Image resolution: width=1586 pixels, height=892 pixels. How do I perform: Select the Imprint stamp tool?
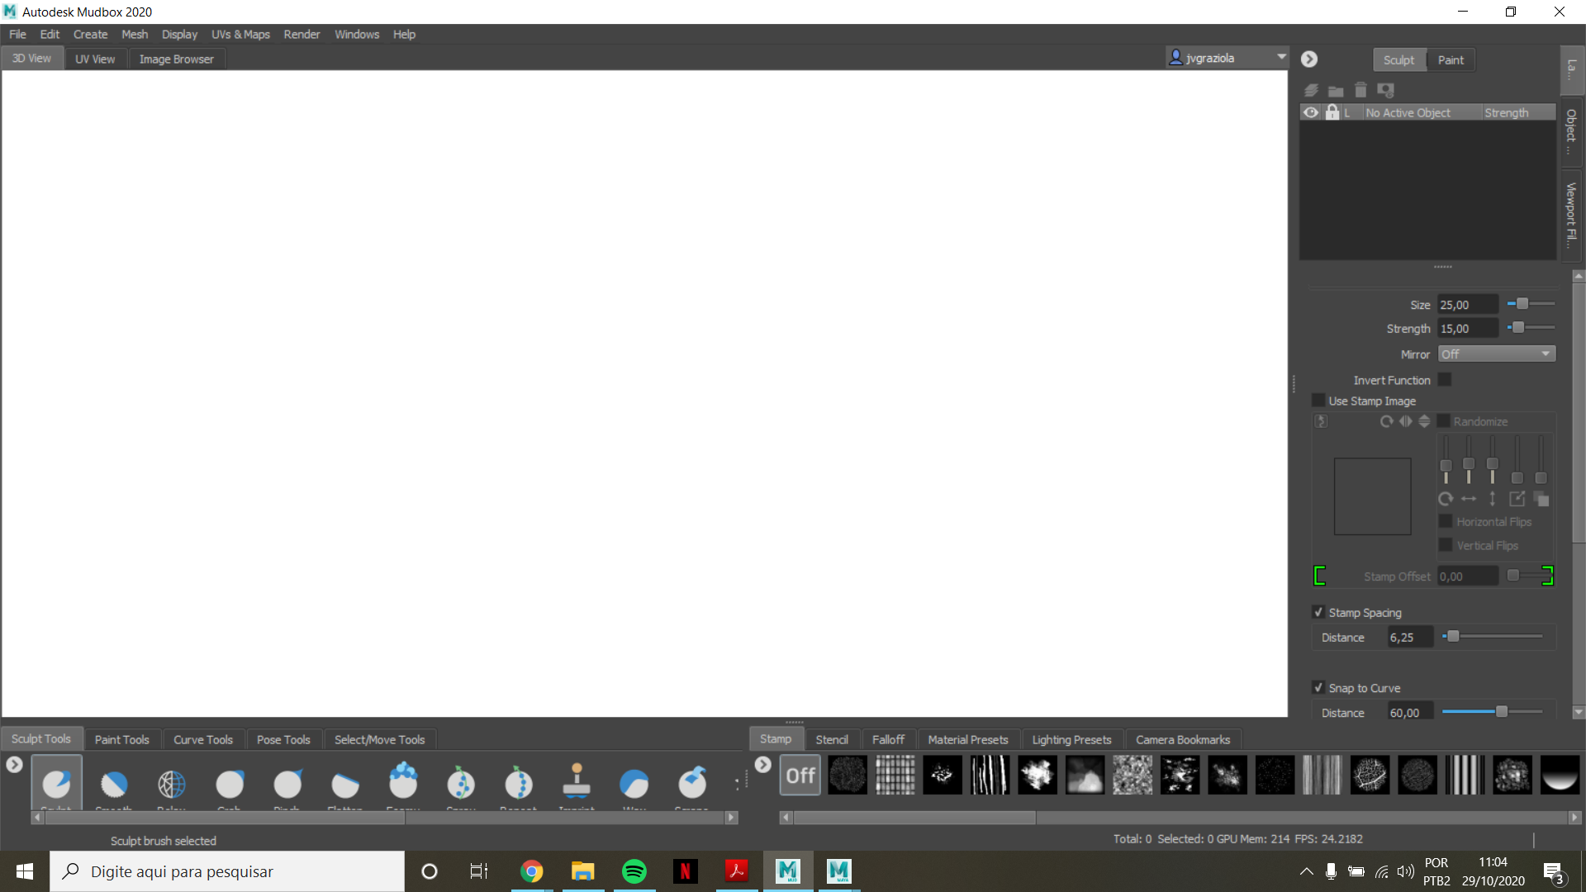577,781
